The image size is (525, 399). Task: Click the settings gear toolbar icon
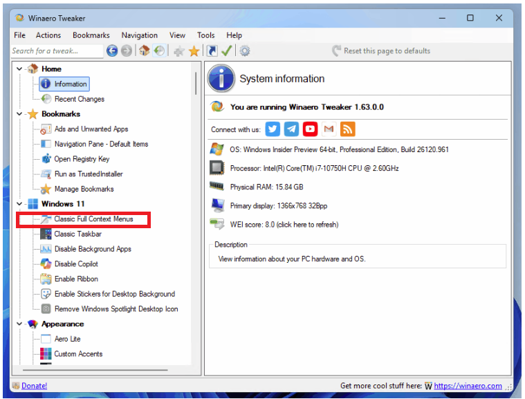click(x=244, y=51)
